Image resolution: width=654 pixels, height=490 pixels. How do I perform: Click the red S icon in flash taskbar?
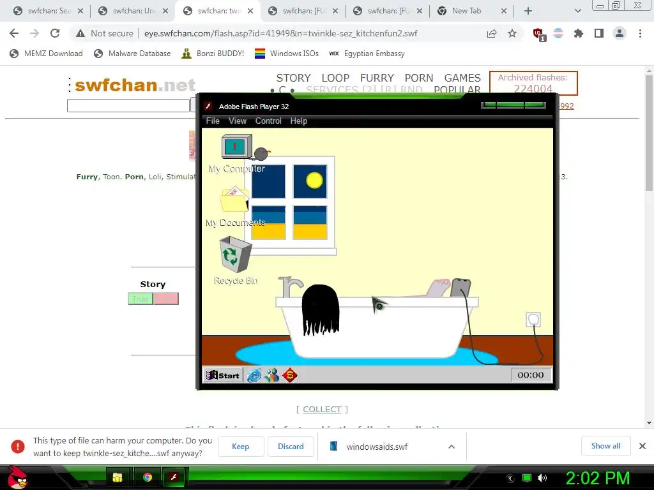click(x=289, y=375)
